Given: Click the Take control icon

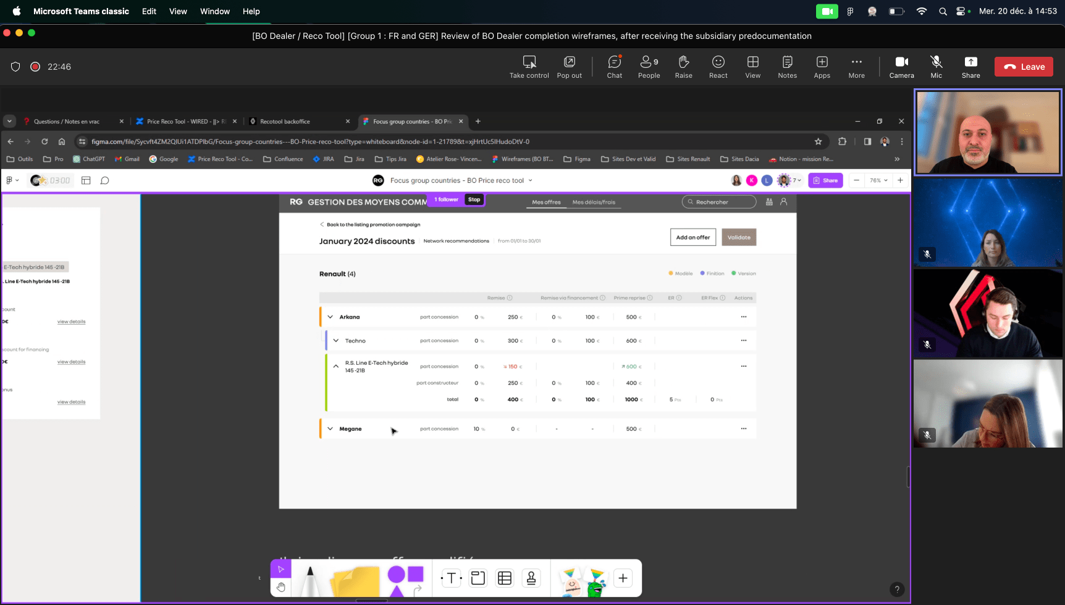Looking at the screenshot, I should [x=529, y=62].
